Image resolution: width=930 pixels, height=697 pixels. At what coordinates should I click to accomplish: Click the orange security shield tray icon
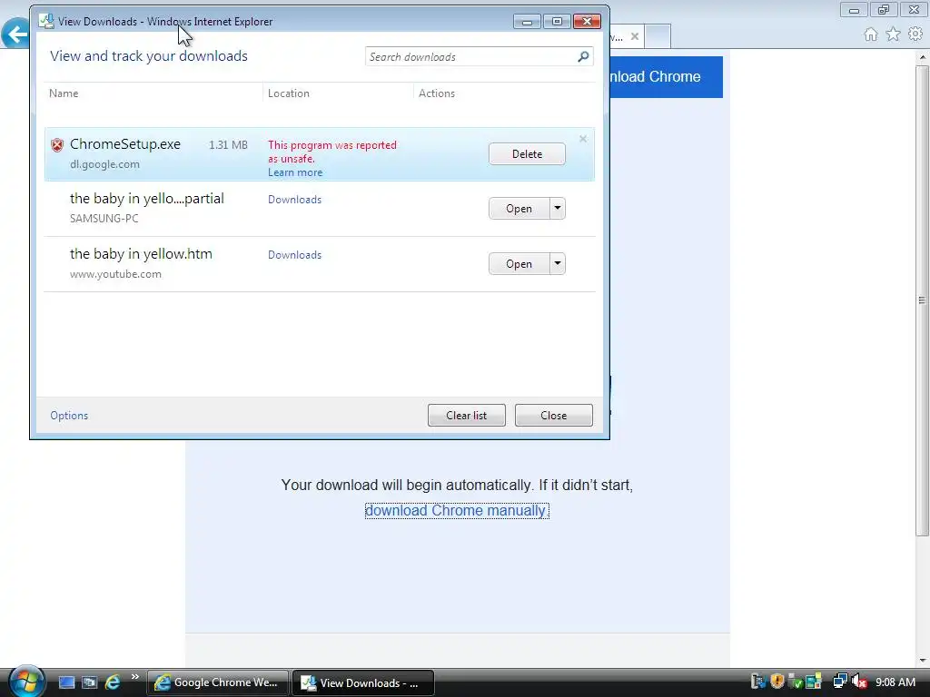pyautogui.click(x=777, y=682)
